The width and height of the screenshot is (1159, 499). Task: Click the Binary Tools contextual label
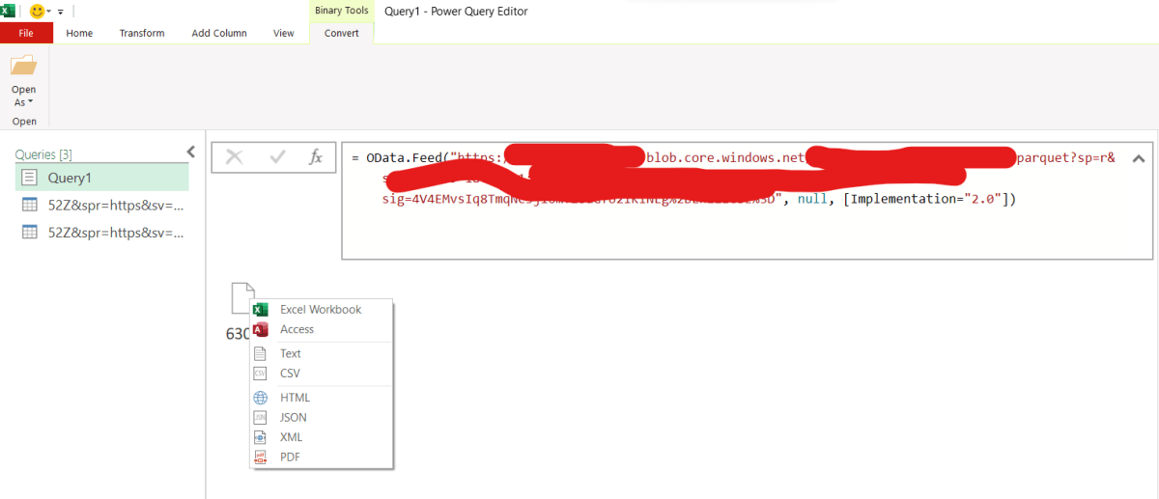coord(342,11)
